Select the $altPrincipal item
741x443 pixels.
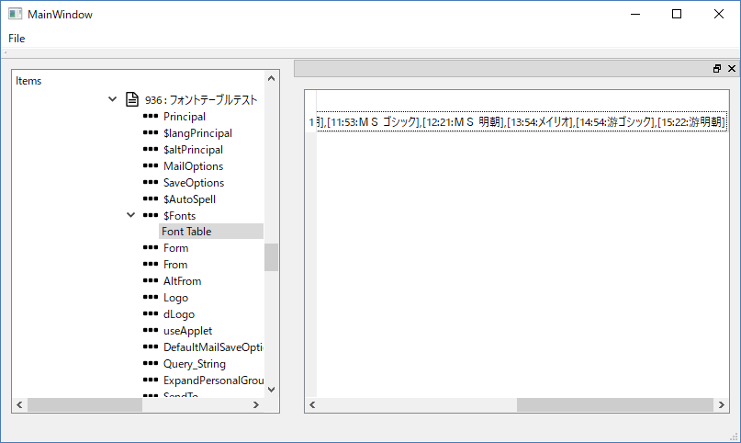click(x=193, y=150)
